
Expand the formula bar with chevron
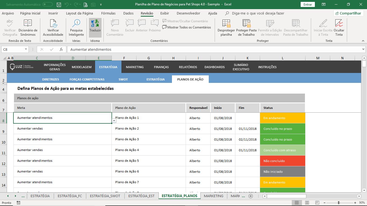363,49
